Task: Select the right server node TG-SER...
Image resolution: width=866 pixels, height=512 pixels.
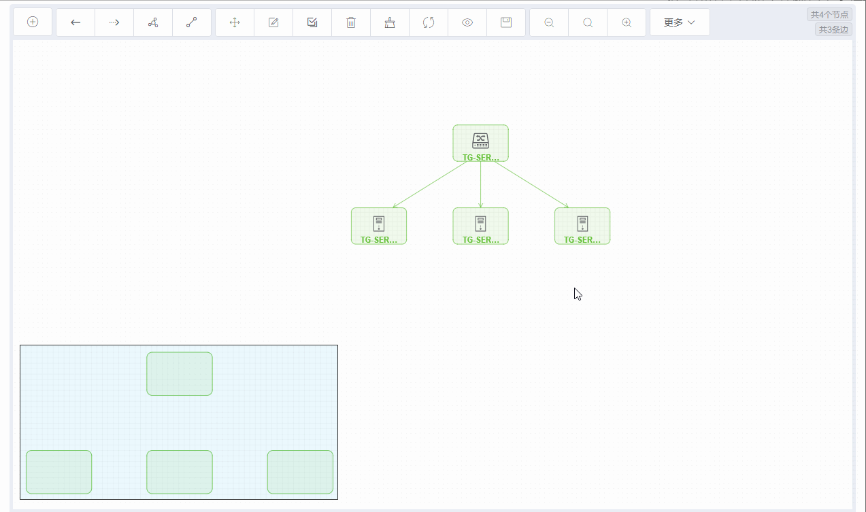Action: coord(582,226)
